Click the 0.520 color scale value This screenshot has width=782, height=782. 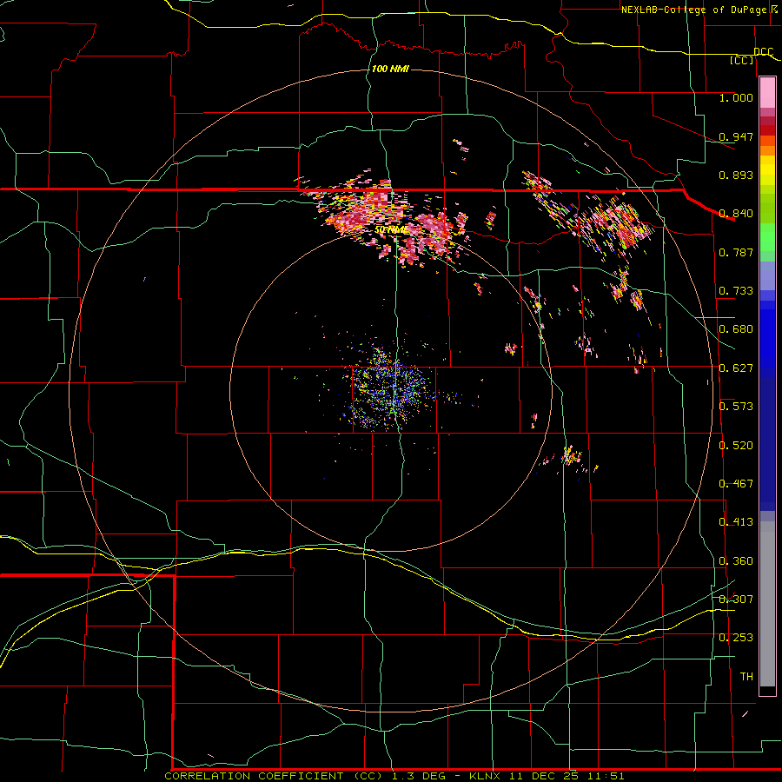click(x=736, y=445)
